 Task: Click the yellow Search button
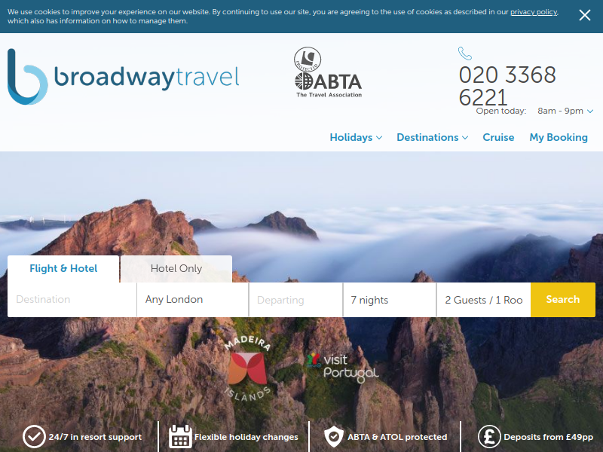(562, 300)
